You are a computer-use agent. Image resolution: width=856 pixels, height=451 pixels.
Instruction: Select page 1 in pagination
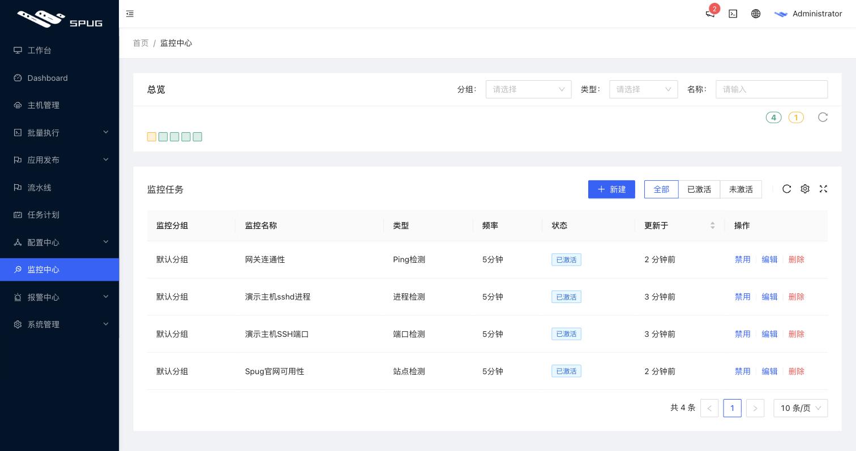732,408
